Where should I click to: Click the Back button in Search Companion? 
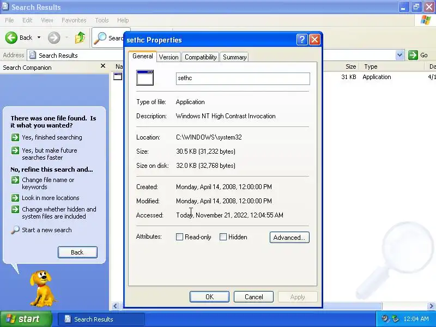(x=77, y=252)
